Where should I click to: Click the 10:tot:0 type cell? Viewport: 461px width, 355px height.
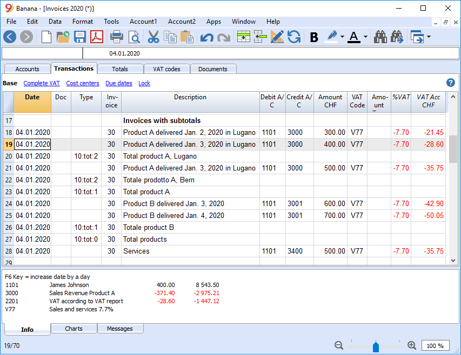(x=86, y=240)
